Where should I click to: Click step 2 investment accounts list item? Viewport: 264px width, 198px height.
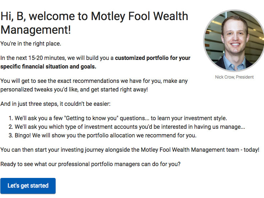(x=127, y=127)
